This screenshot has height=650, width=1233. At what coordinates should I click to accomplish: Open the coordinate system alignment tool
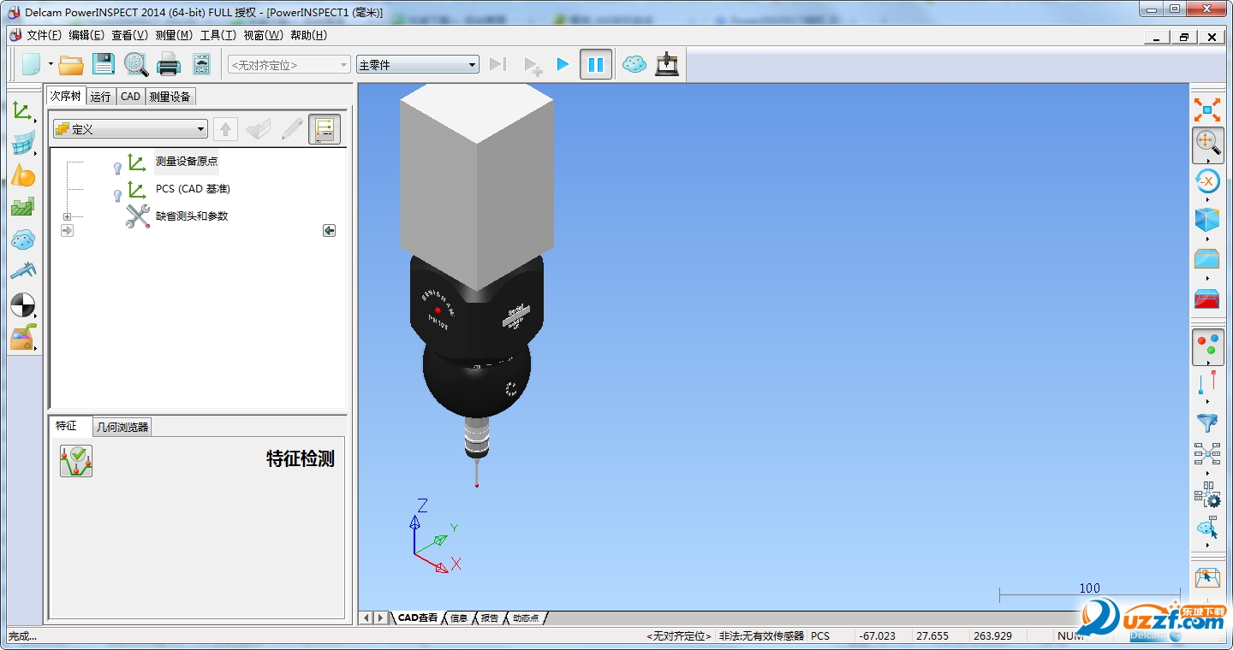22,111
